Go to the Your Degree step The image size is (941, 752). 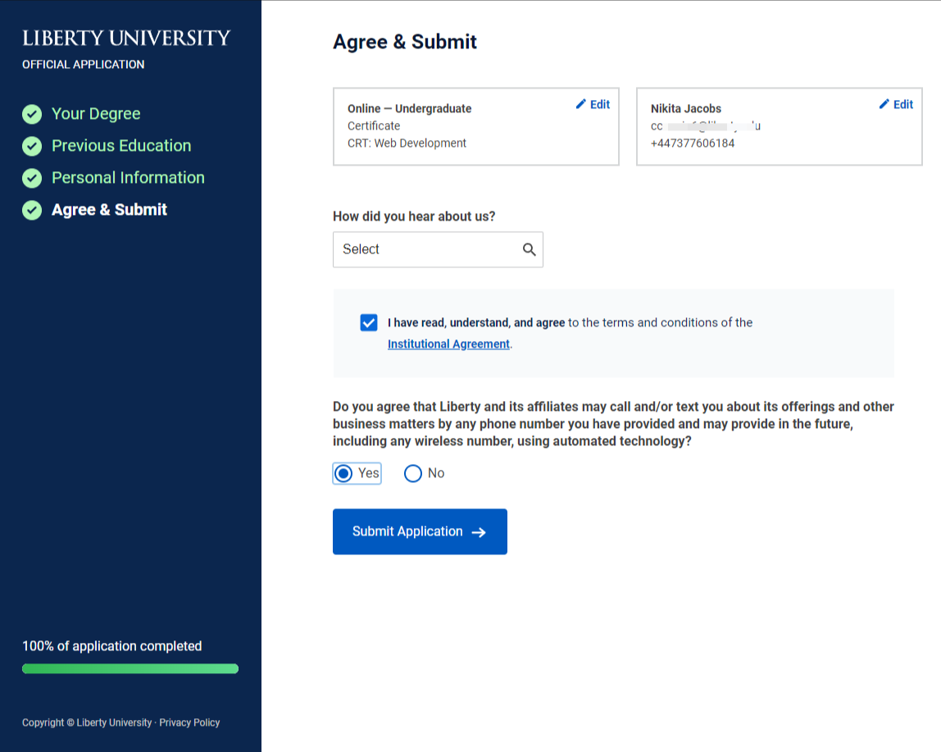tap(96, 114)
